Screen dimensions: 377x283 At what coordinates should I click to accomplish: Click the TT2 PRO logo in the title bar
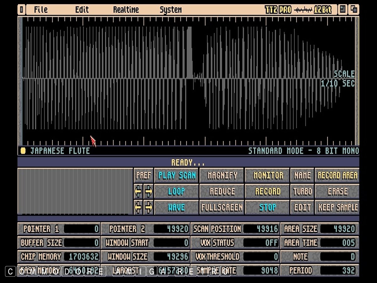tap(278, 10)
